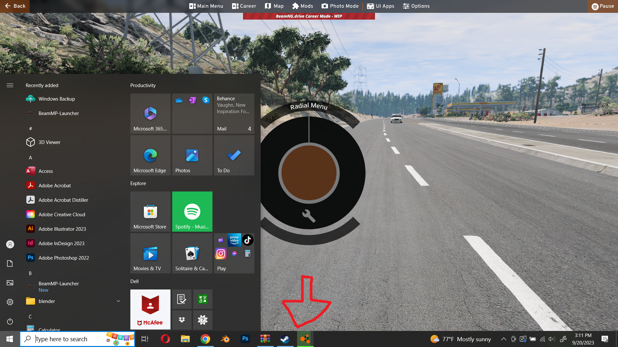Open the UI Apps menu

click(x=380, y=6)
